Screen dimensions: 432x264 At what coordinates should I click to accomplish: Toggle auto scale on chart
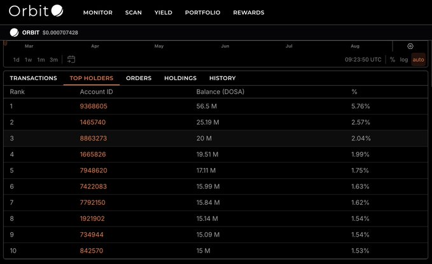[418, 60]
